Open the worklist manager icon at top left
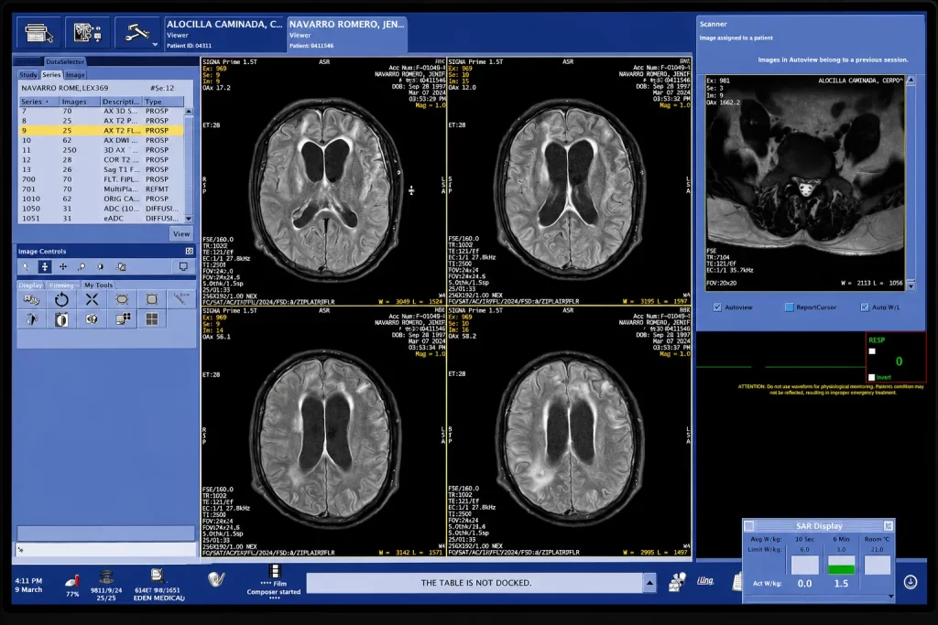Viewport: 938px width, 625px height. pyautogui.click(x=39, y=33)
